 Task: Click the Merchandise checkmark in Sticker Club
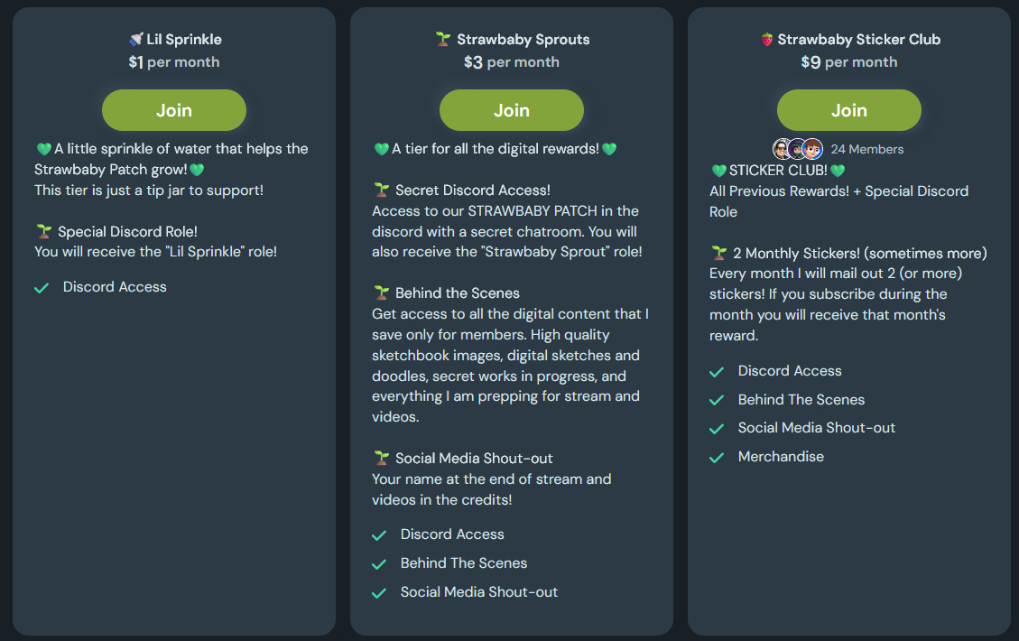[717, 458]
